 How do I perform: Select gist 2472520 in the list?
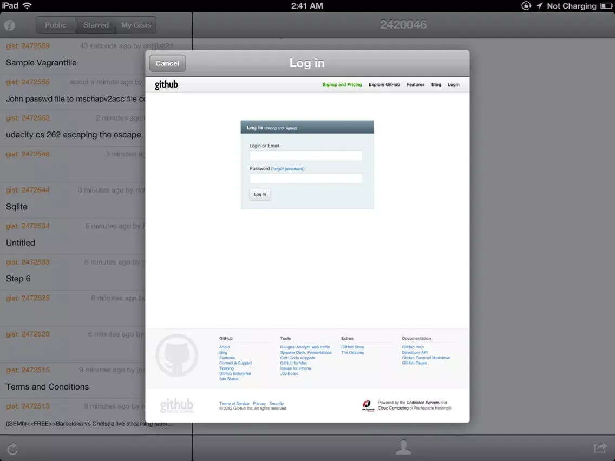coord(73,345)
